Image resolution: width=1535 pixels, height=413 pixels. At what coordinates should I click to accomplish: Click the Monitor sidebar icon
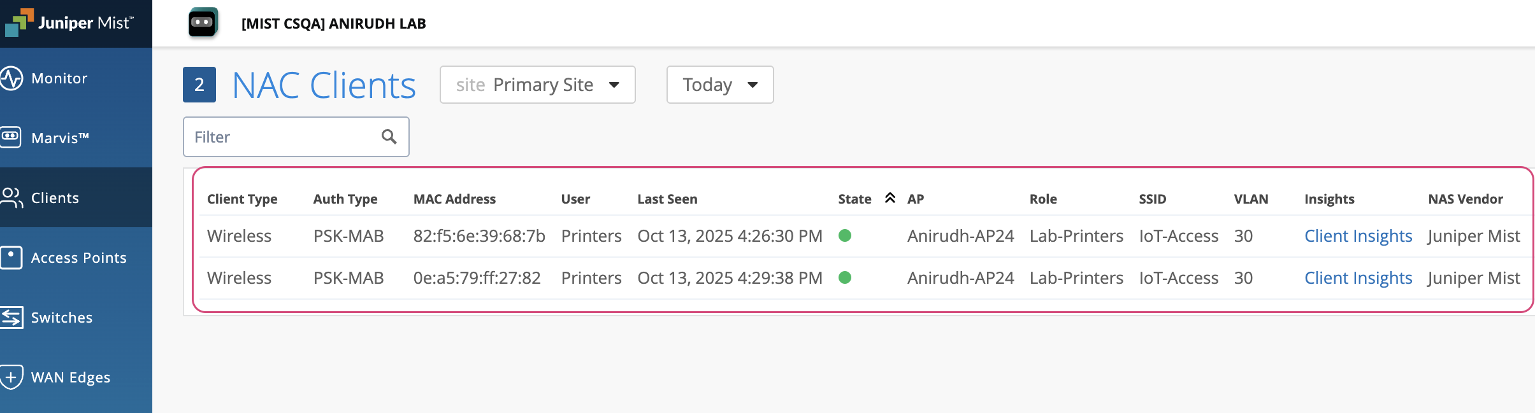(11, 78)
